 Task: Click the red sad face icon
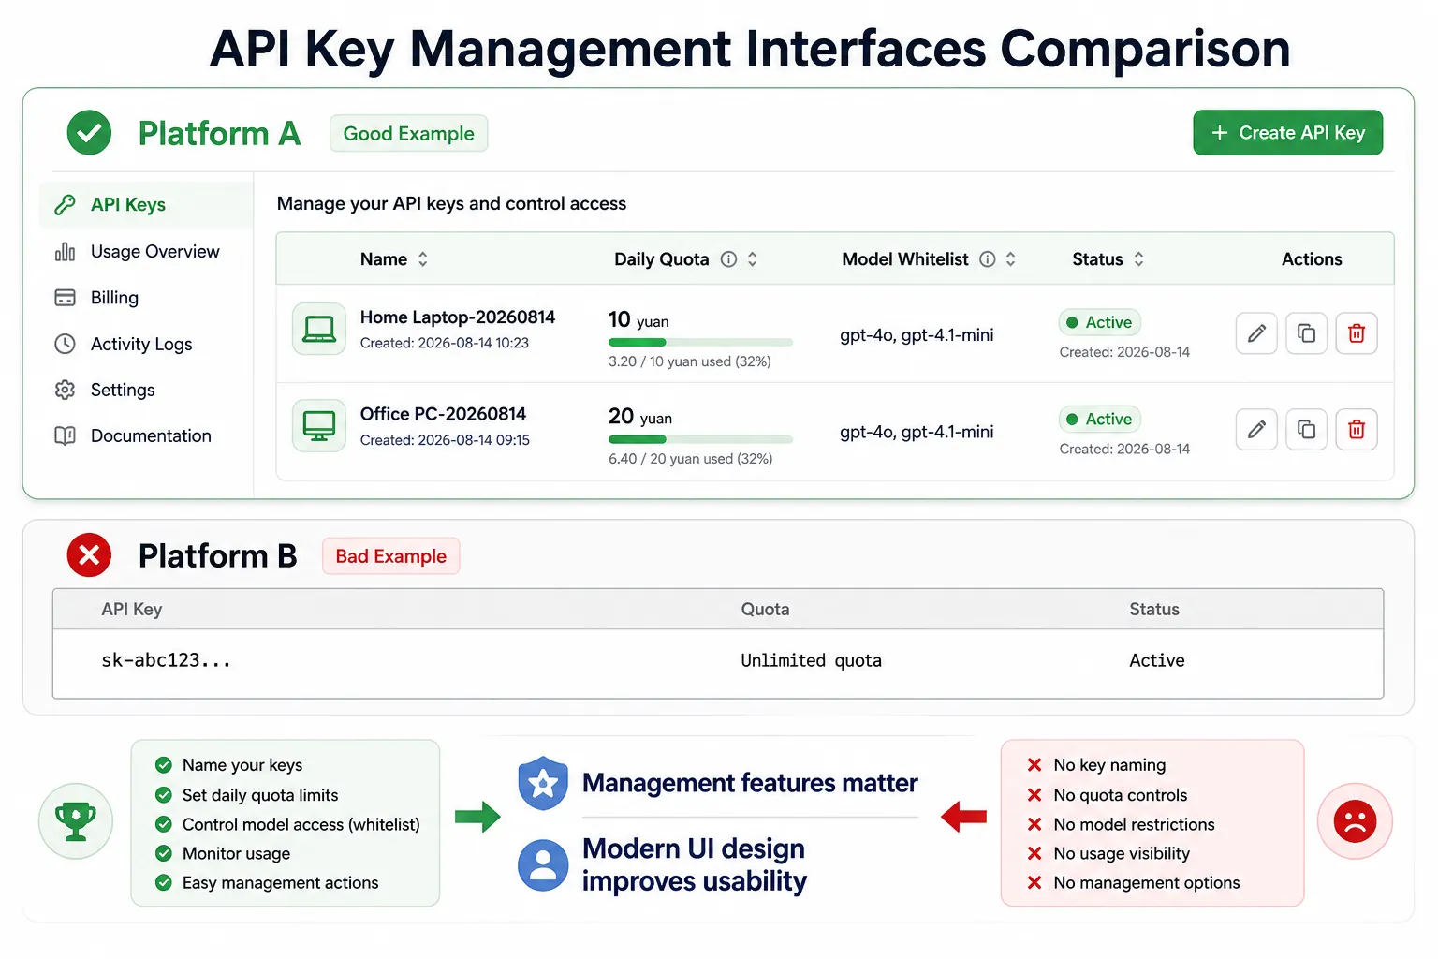[x=1355, y=821]
